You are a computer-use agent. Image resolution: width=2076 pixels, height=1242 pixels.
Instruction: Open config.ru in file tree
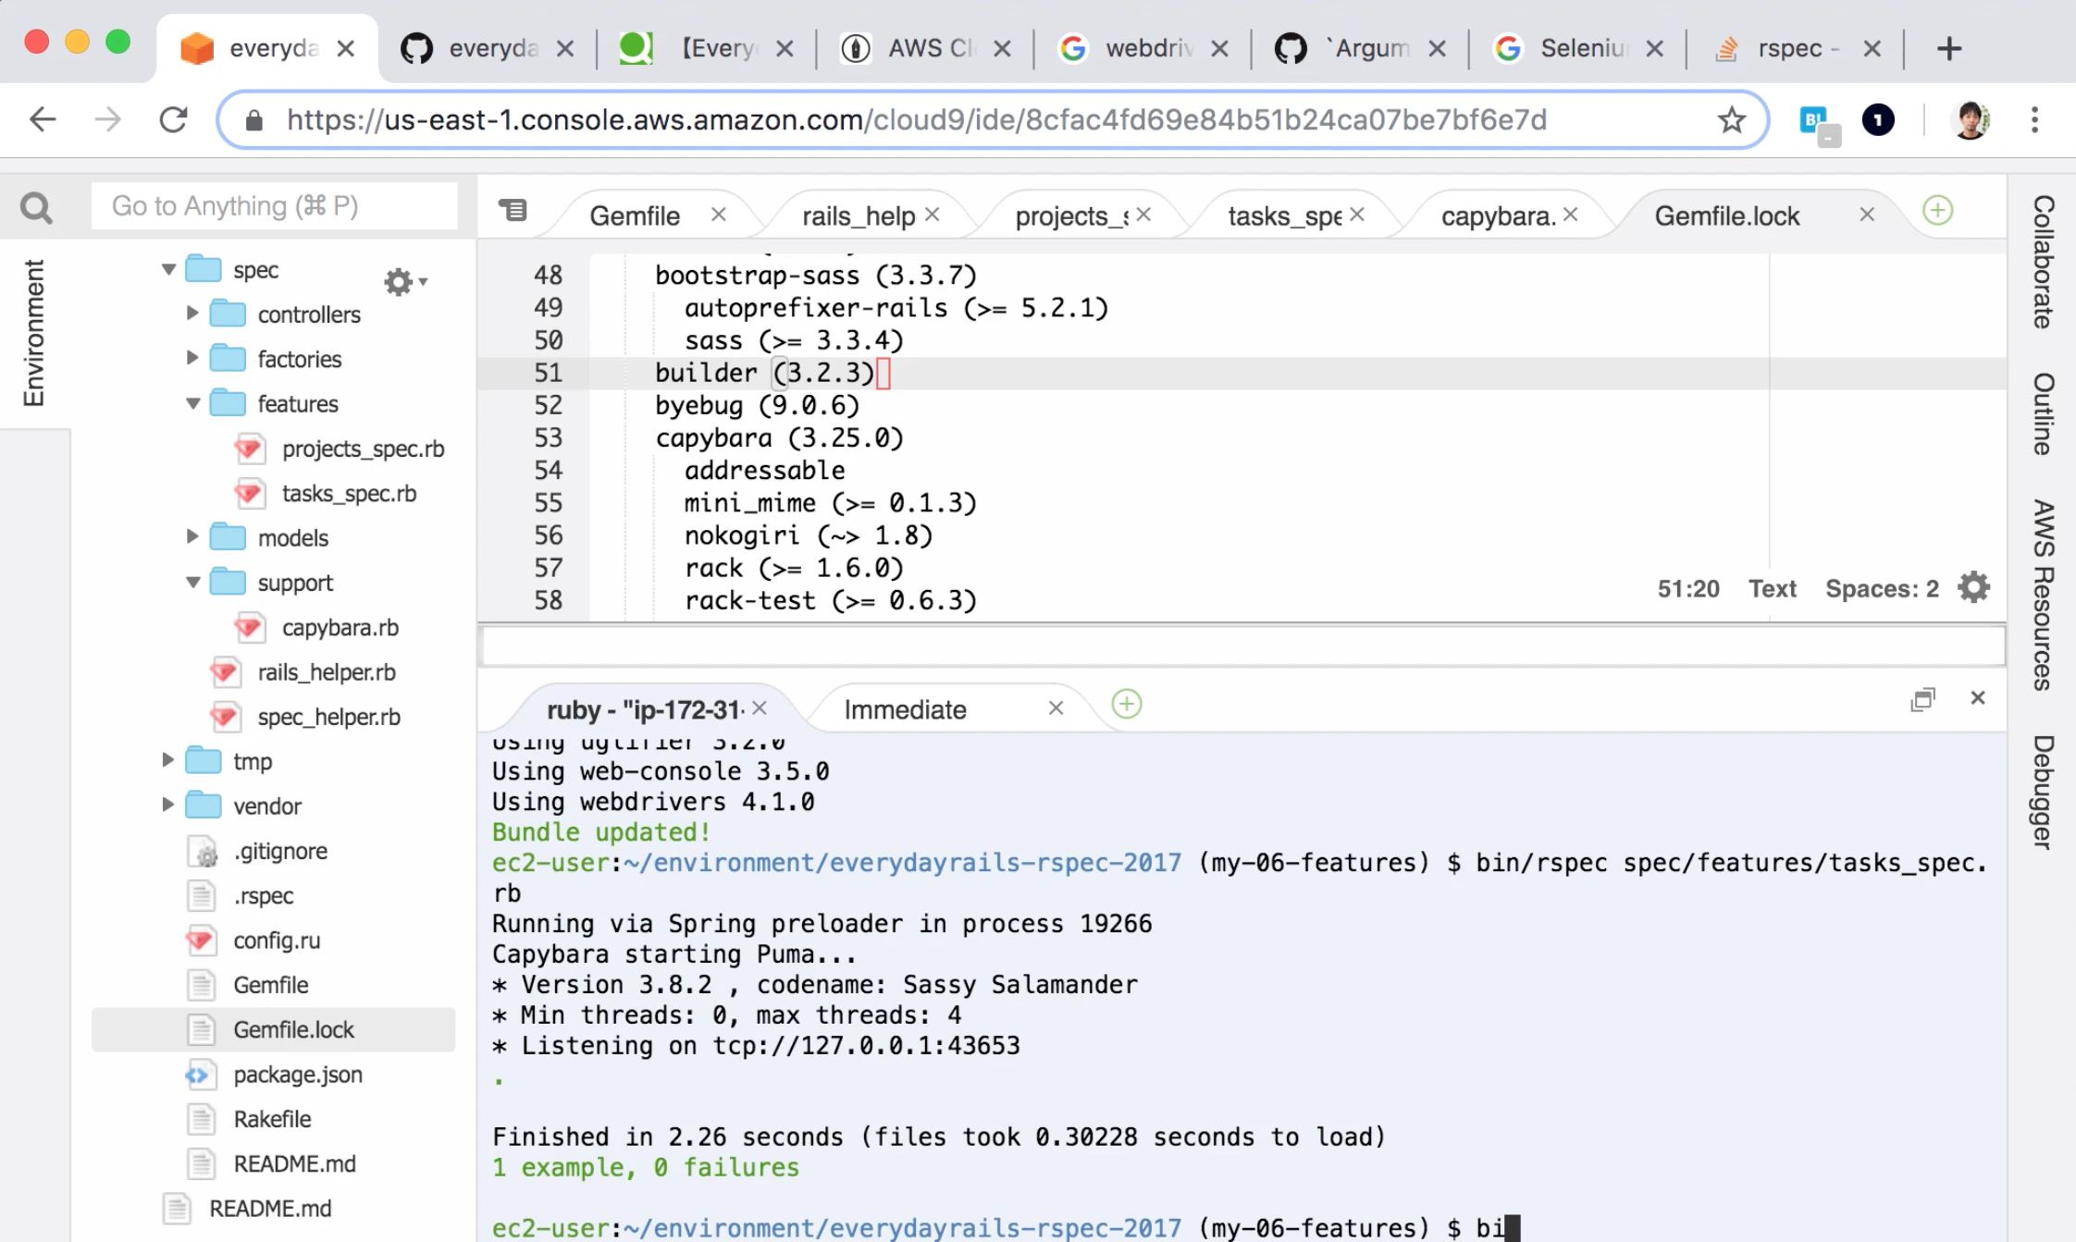pyautogui.click(x=277, y=941)
